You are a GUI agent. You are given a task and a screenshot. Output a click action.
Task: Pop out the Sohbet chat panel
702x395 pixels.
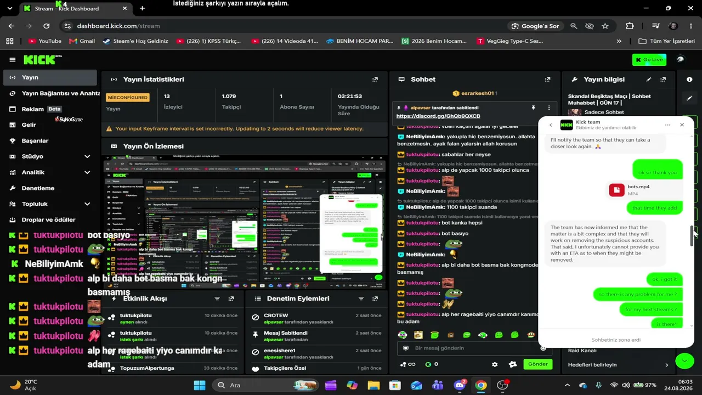coord(547,80)
